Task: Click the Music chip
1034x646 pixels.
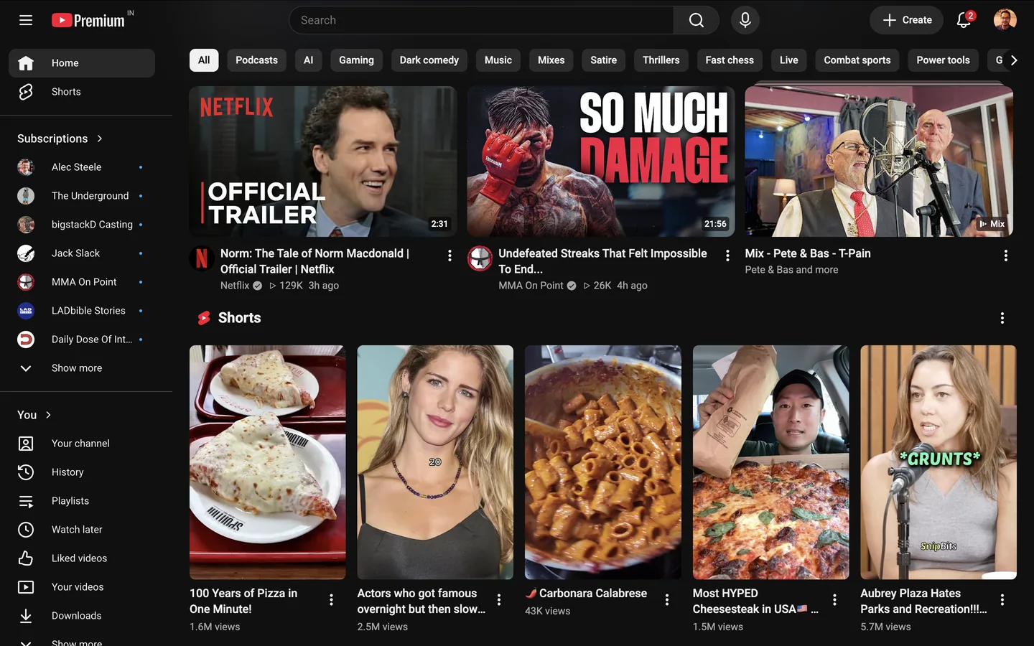Action: coord(498,60)
